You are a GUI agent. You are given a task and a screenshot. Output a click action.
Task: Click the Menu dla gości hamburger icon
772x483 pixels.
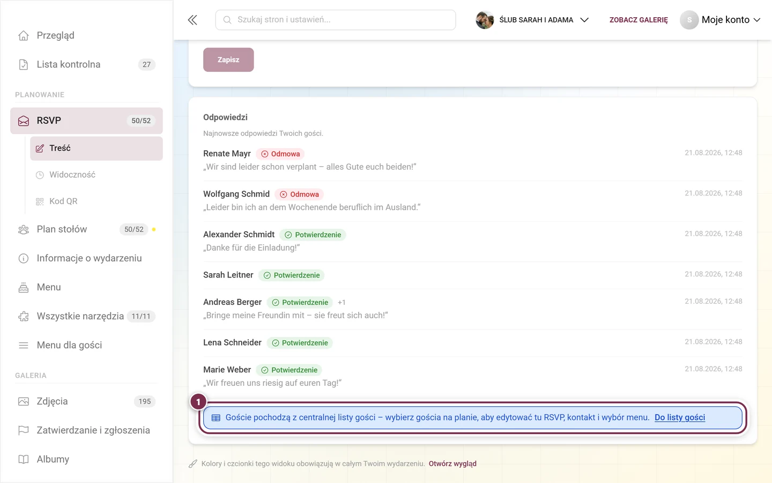click(24, 345)
